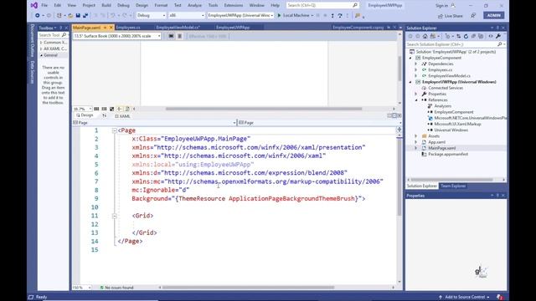
Task: Click the Search Toolbox field
Action: click(x=53, y=35)
